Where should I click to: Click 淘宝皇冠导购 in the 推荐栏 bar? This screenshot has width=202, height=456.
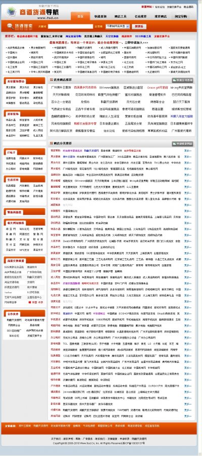[x=73, y=36]
